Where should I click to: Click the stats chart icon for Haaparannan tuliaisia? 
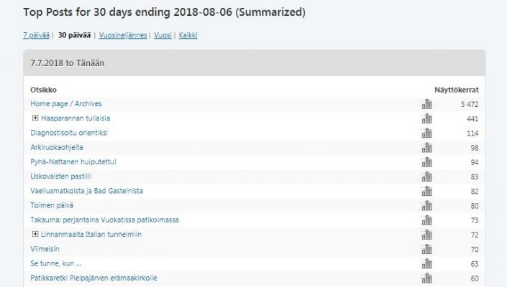pyautogui.click(x=426, y=118)
